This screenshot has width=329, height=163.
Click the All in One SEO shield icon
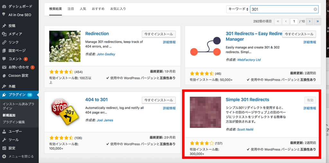[x=4, y=15]
